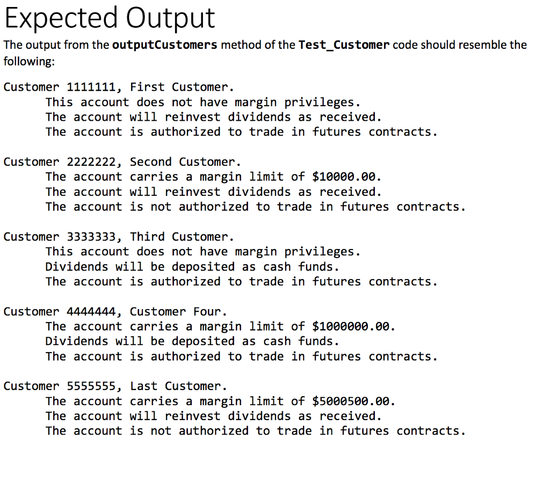550x491 pixels.
Task: Click the Customer 5555555, Last Customer line
Action: (x=115, y=386)
